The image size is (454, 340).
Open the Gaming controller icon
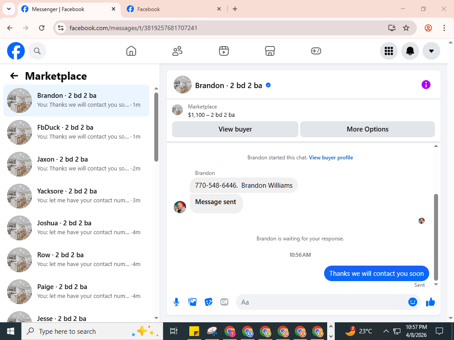coord(316,51)
